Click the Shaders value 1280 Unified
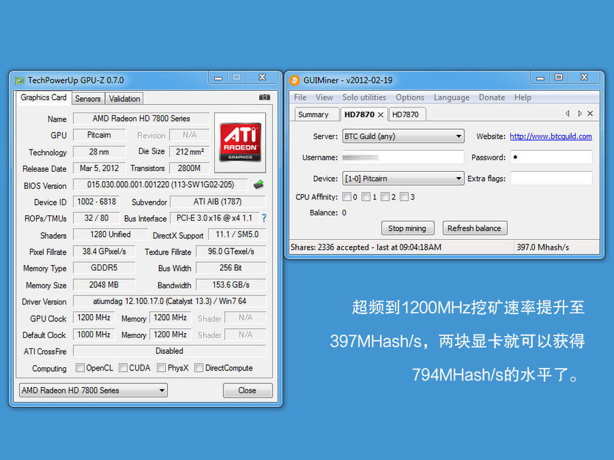 [x=111, y=235]
